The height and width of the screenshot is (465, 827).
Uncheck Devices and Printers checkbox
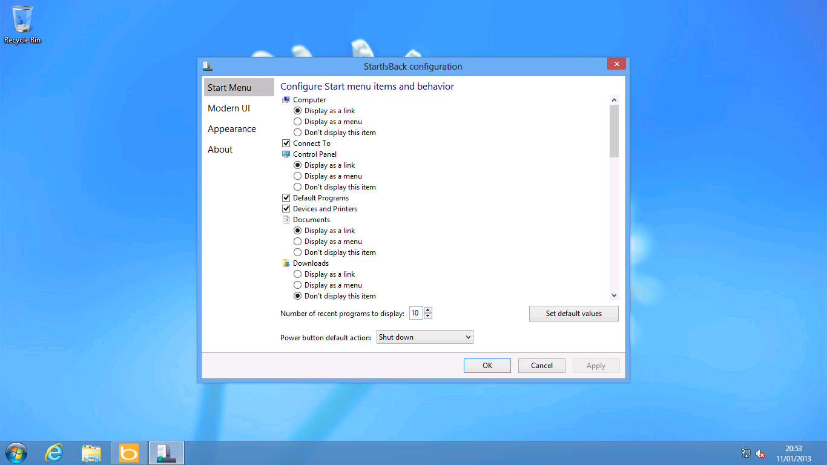(x=286, y=209)
